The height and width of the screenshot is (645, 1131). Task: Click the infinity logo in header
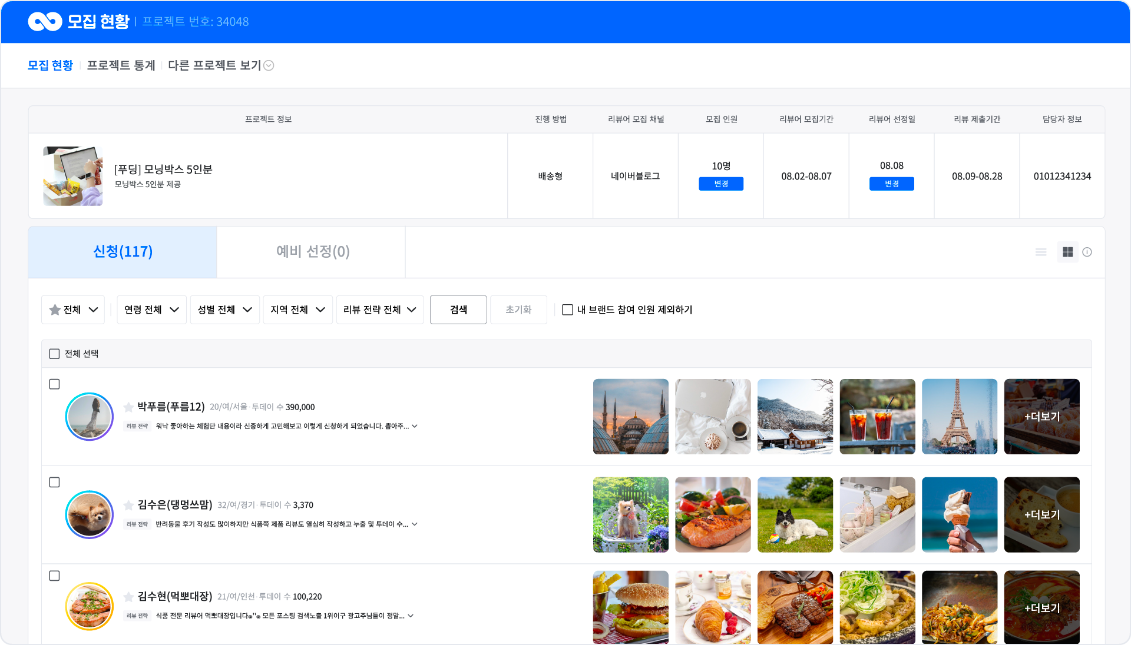tap(45, 22)
